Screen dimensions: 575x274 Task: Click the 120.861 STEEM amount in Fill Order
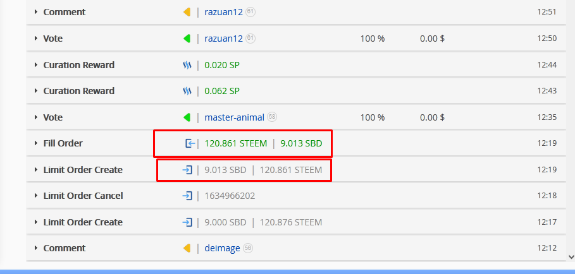click(236, 143)
